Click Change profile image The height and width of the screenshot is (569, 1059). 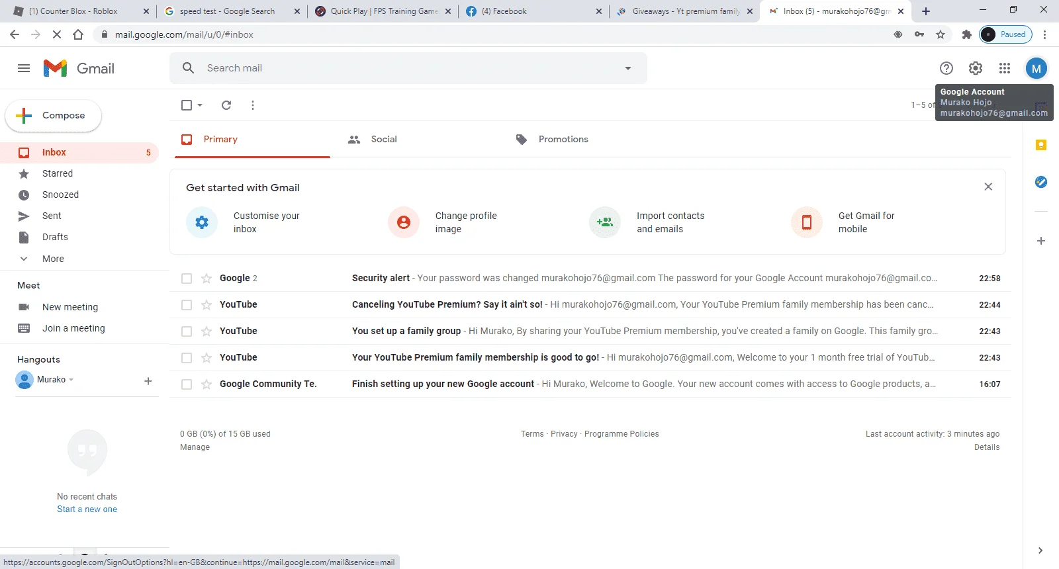pos(442,222)
